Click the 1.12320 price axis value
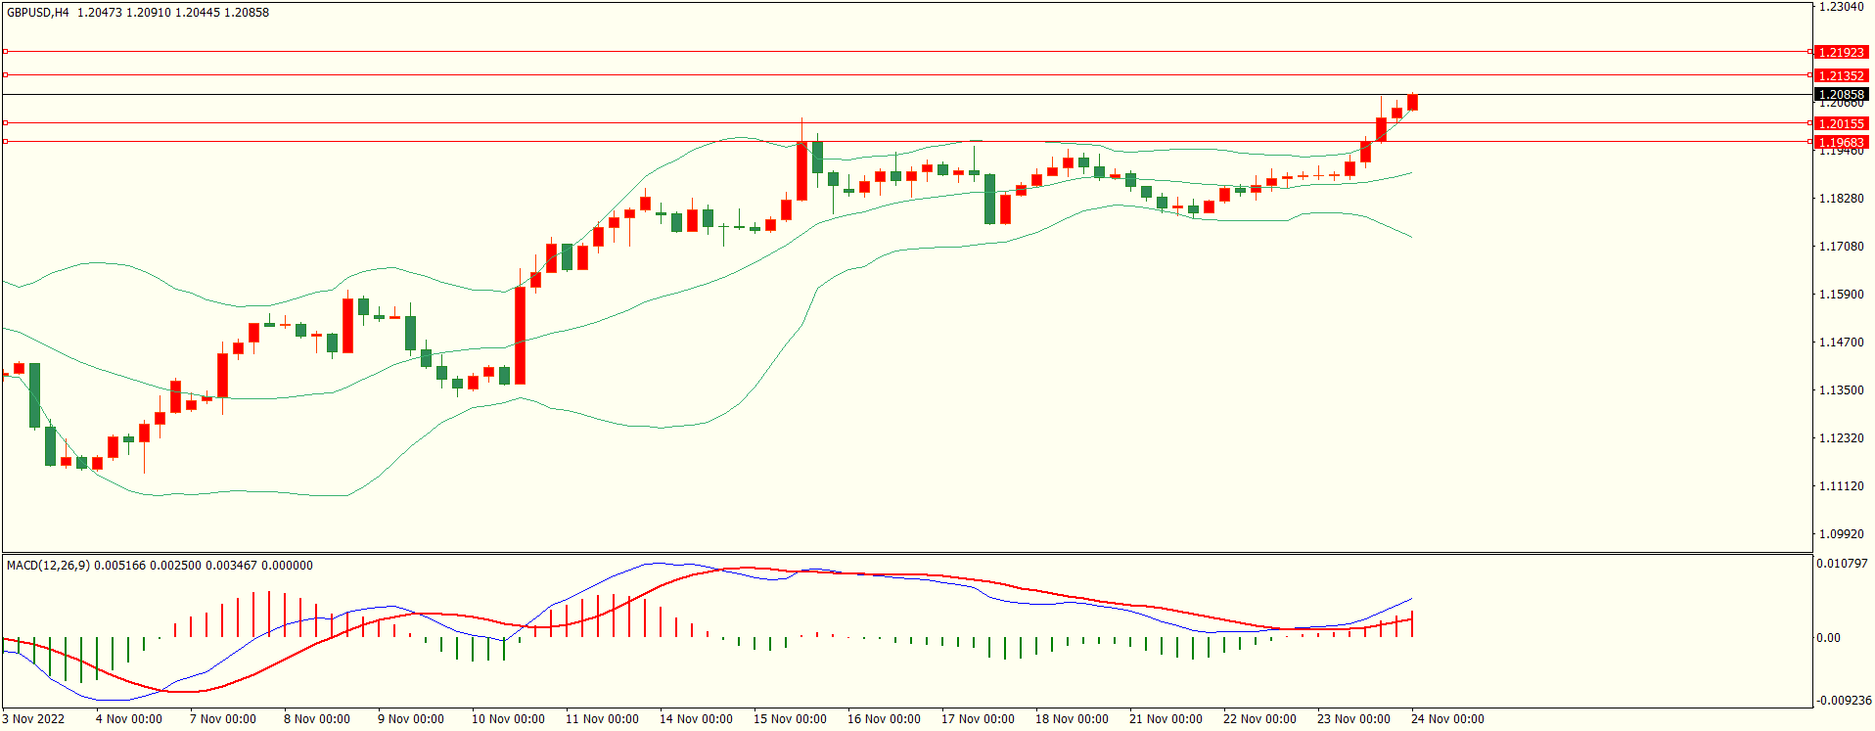The image size is (1875, 731). 1841,438
